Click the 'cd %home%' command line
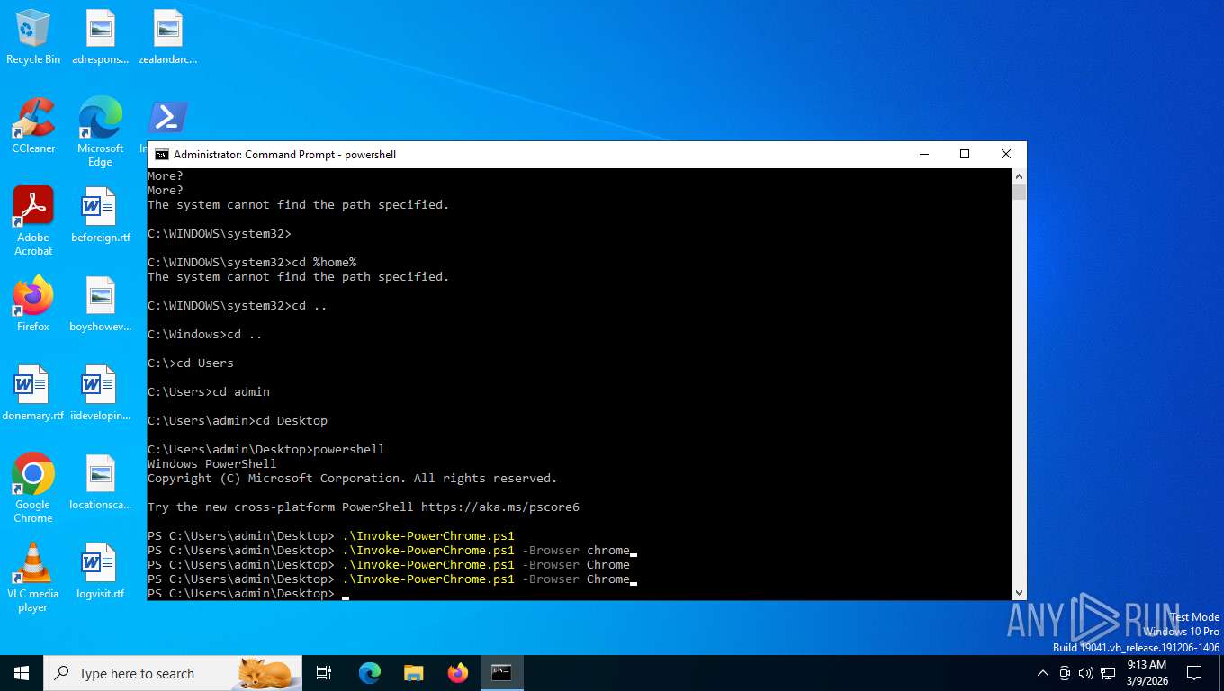The width and height of the screenshot is (1224, 691). (x=252, y=263)
